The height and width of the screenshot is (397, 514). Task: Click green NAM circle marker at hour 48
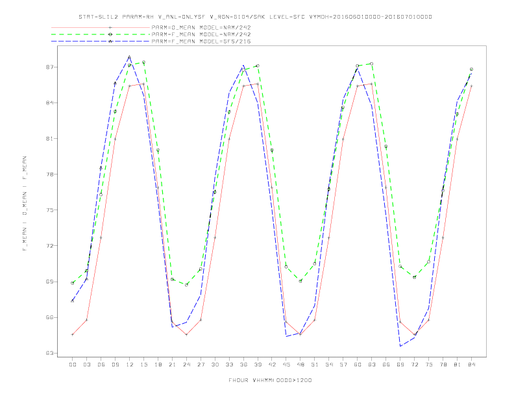pos(300,281)
